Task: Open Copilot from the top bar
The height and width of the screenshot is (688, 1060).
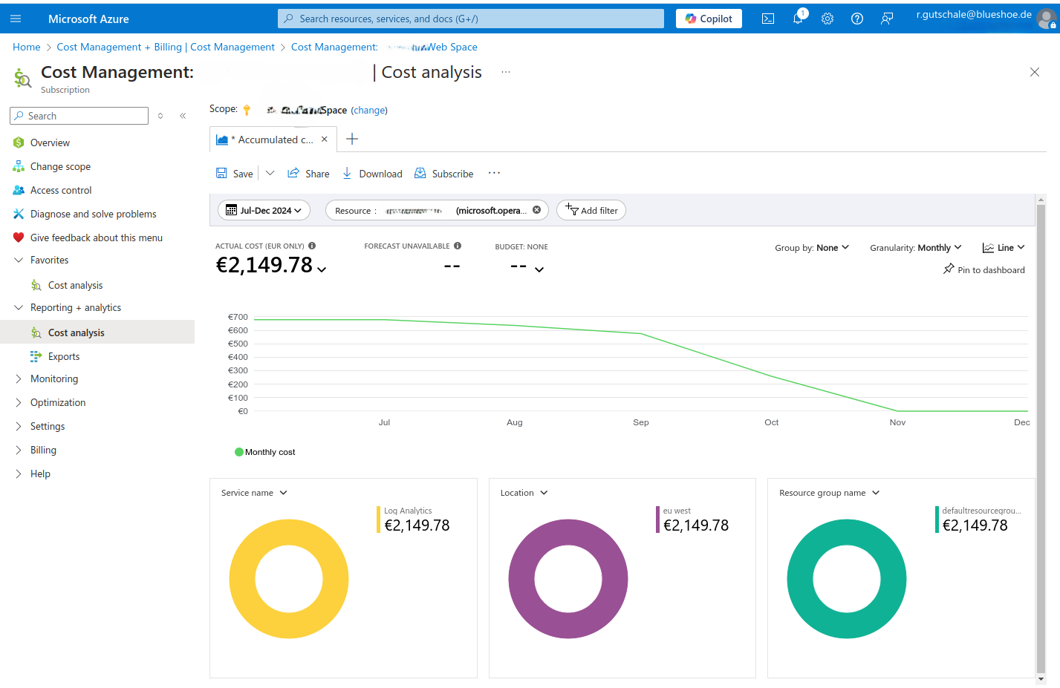Action: tap(708, 18)
